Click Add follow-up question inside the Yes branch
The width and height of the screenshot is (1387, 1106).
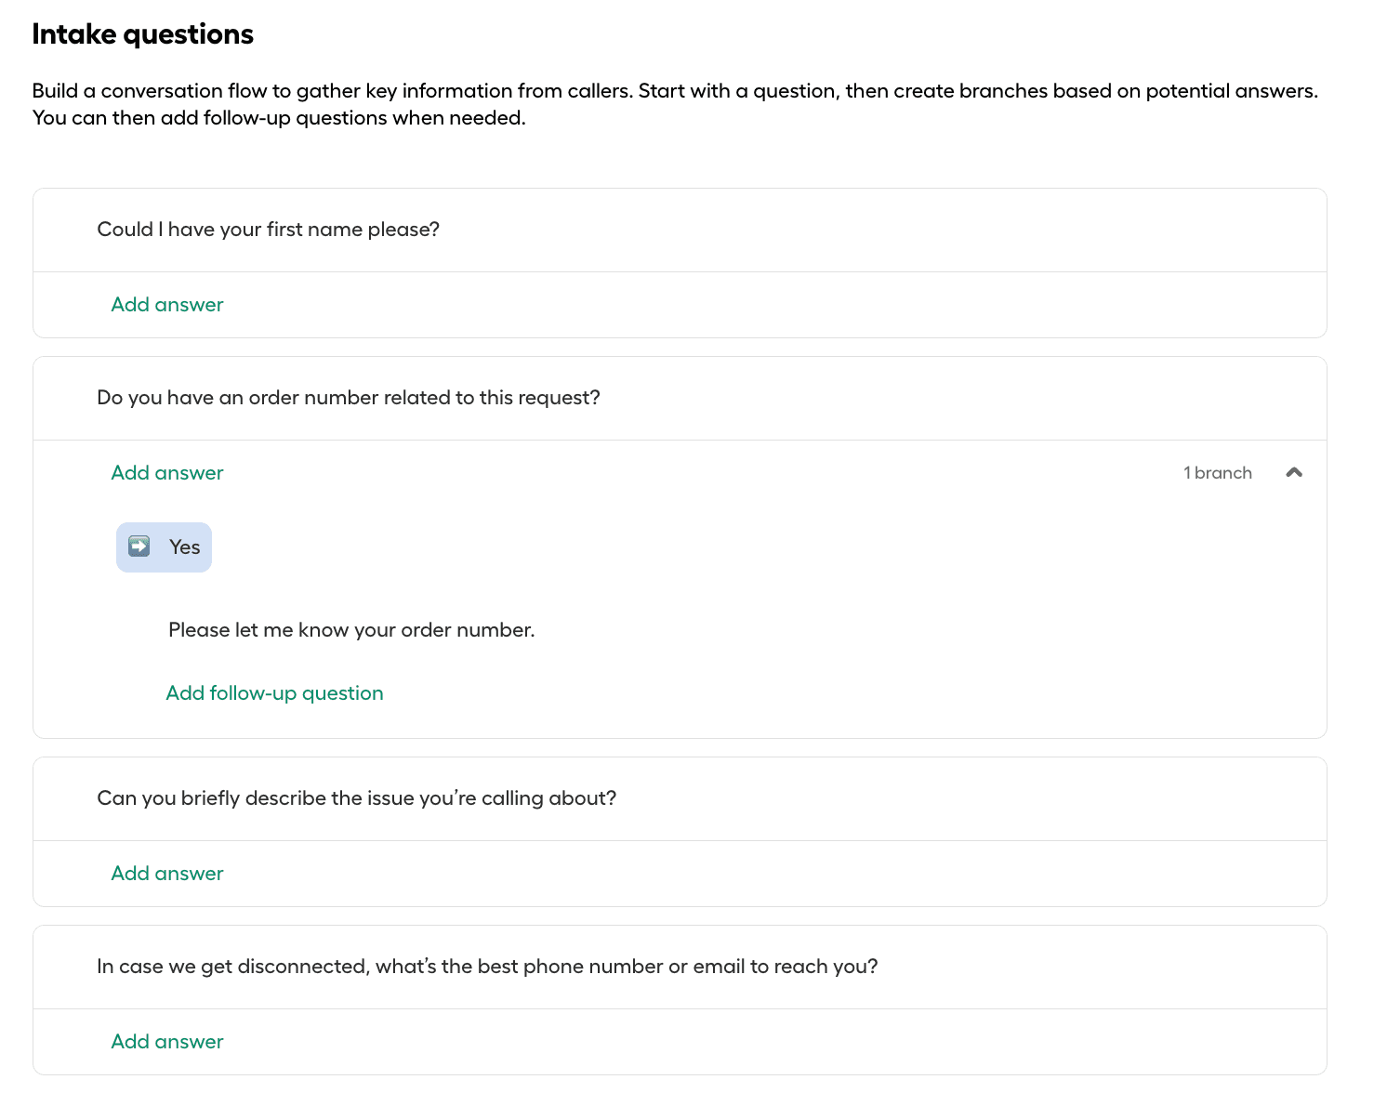pos(274,692)
